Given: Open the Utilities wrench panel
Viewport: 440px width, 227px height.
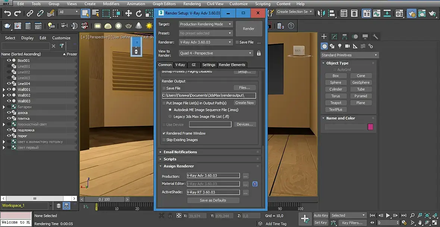Looking at the screenshot, I should tap(375, 37).
